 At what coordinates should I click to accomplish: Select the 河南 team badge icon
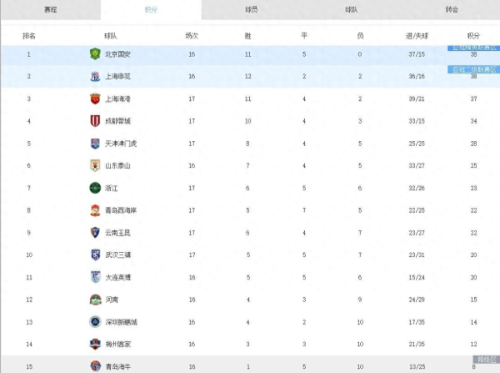click(x=95, y=300)
